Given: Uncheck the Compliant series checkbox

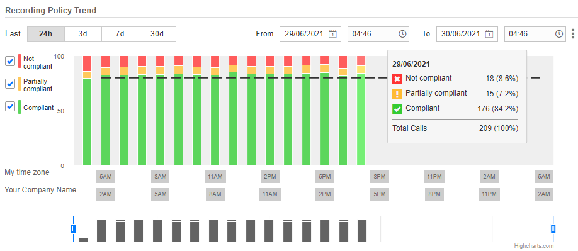Looking at the screenshot, I should tap(10, 107).
